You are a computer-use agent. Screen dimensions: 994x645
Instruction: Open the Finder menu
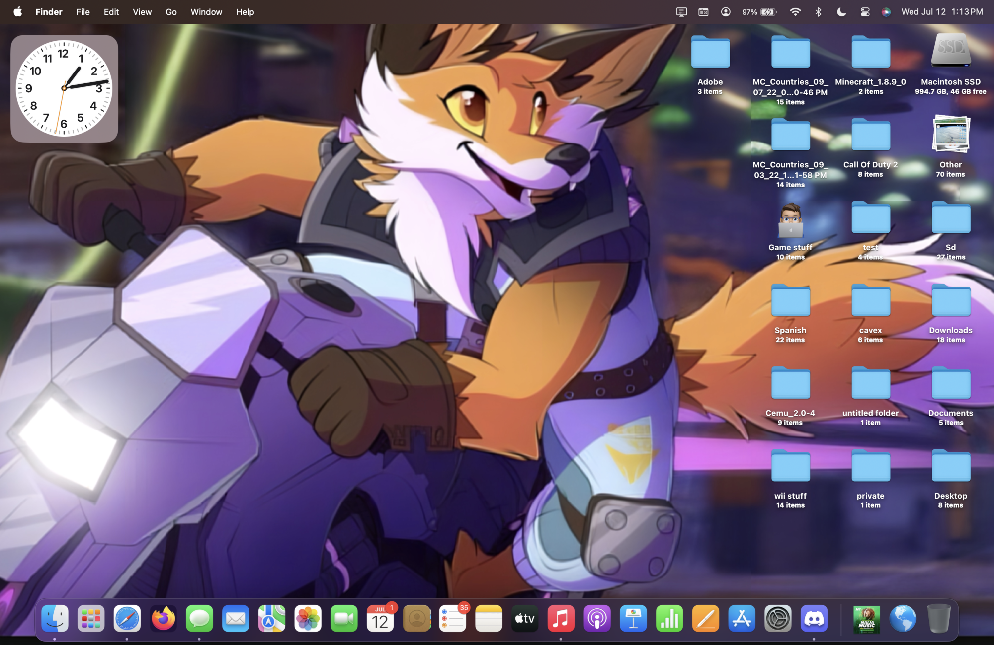[49, 12]
